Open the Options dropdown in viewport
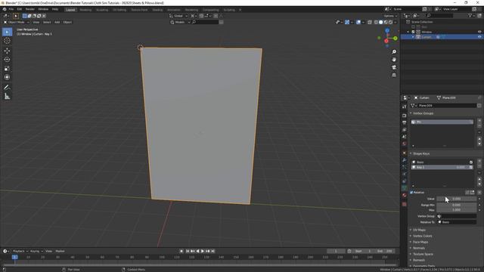 coord(390,16)
